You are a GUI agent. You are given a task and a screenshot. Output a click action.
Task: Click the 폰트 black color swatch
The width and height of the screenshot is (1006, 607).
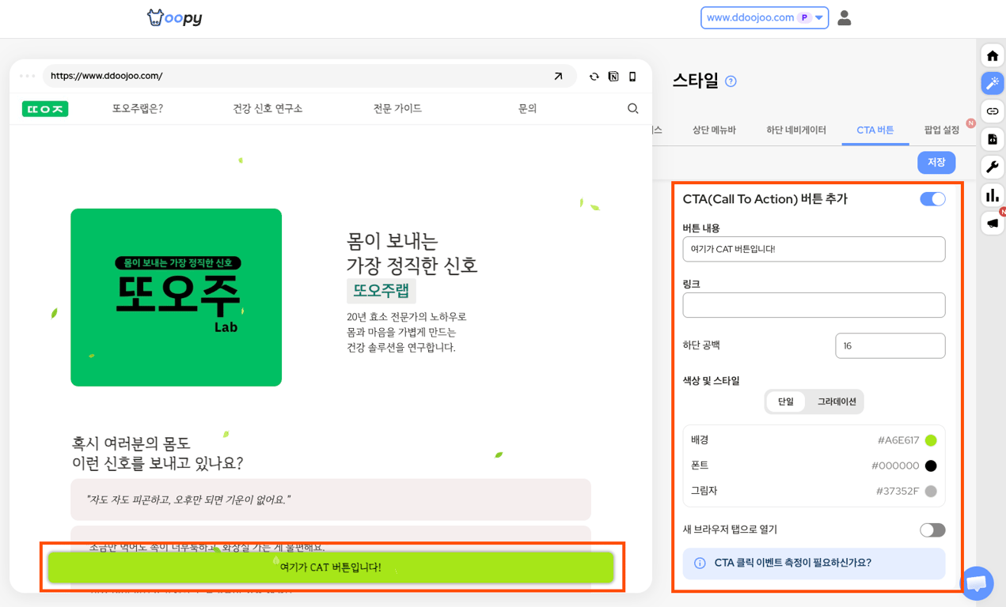pyautogui.click(x=931, y=466)
